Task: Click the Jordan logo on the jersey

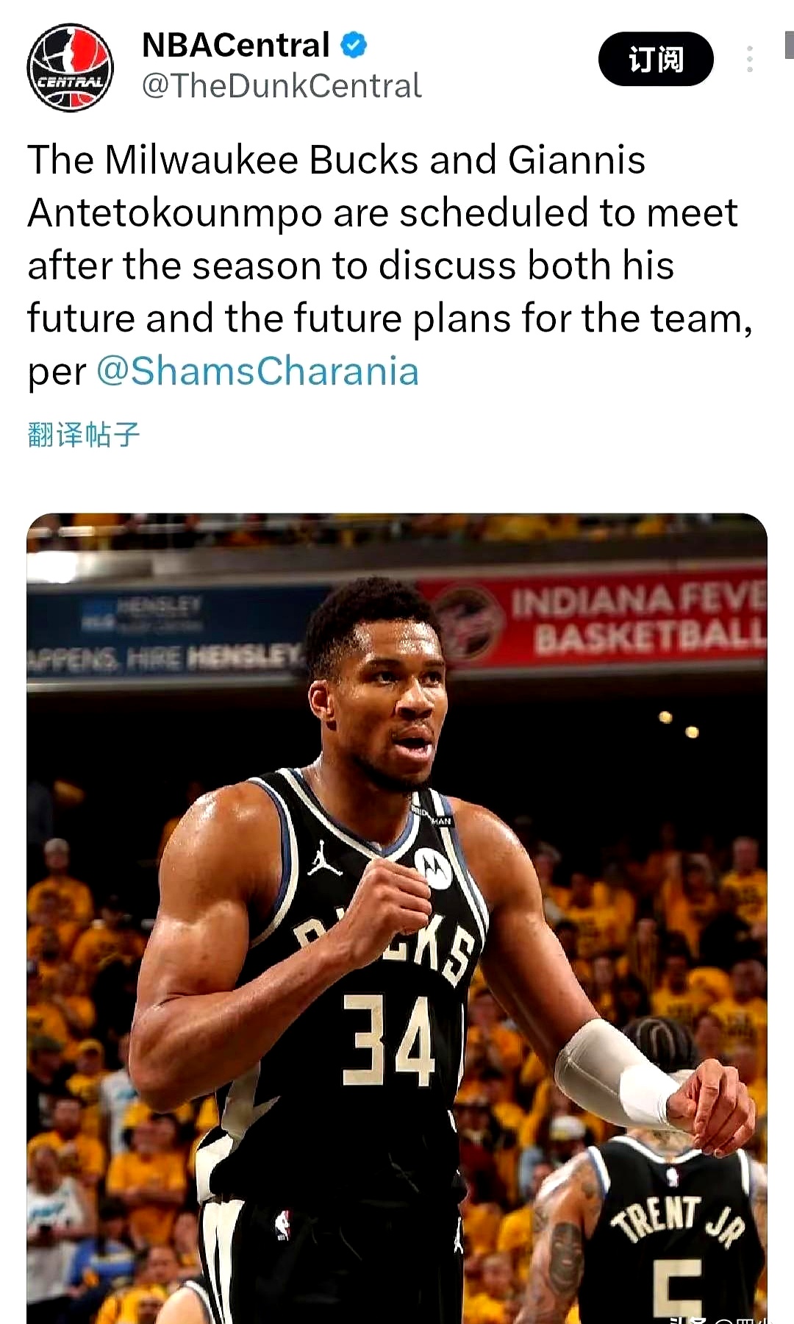Action: [x=324, y=858]
